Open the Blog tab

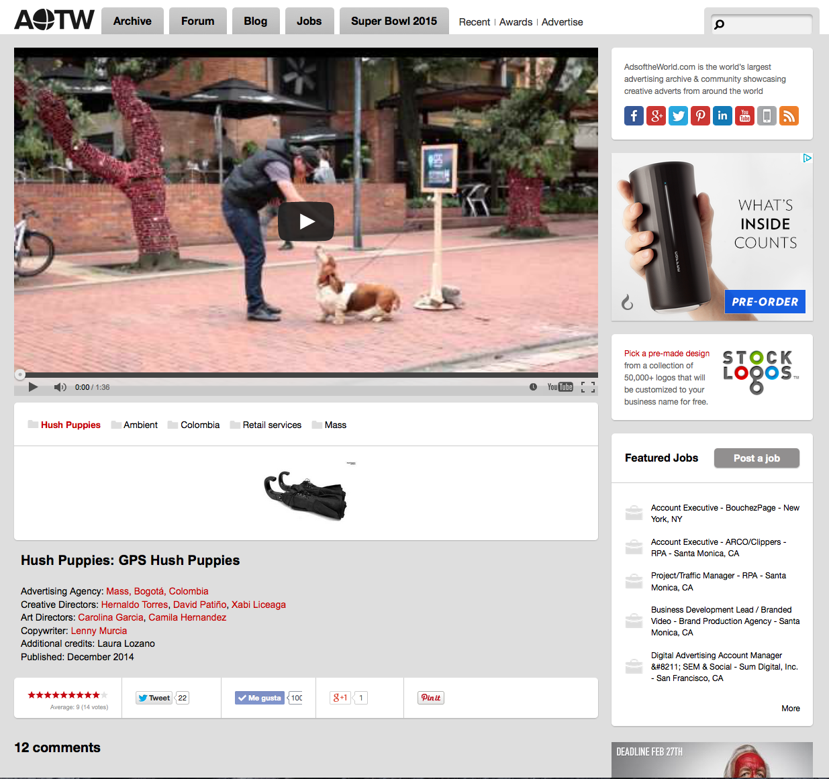(256, 21)
